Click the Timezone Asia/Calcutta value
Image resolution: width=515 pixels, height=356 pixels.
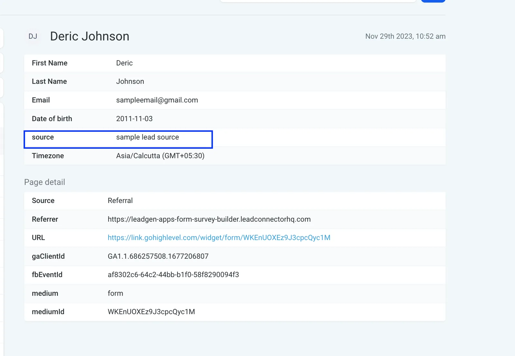160,156
